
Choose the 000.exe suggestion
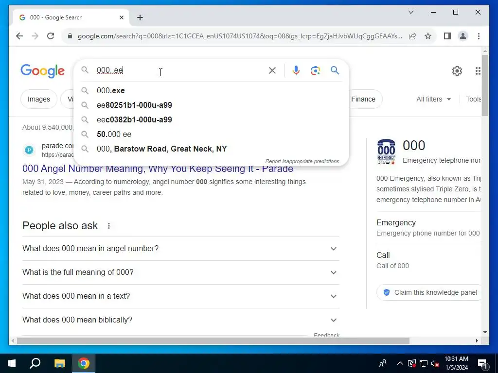pyautogui.click(x=211, y=90)
